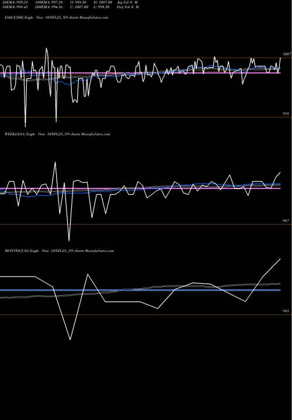Click the WEEKLY(61) Eagle View chart title
Viewport: 292px width, 420px height.
57,134
